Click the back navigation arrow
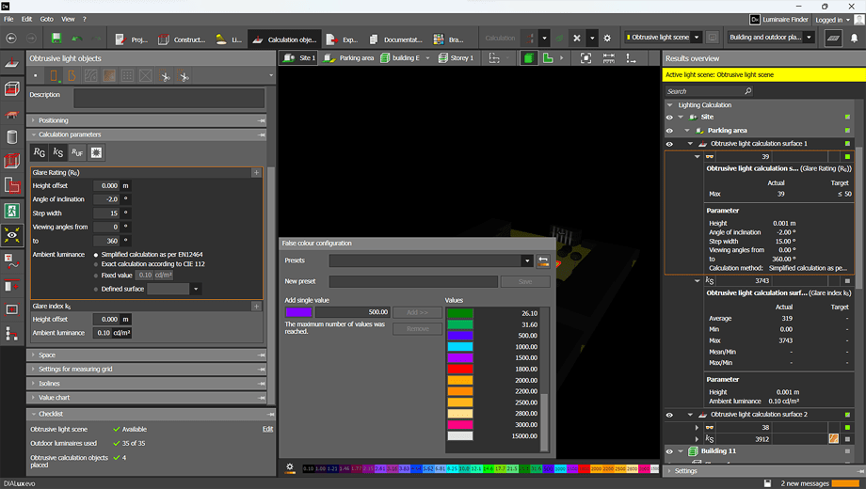This screenshot has width=866, height=489. click(x=11, y=39)
